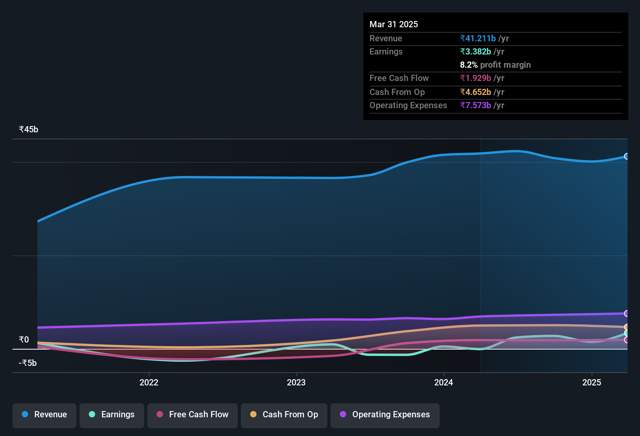
Task: Click the ₹0 y-axis label
Action: point(24,340)
